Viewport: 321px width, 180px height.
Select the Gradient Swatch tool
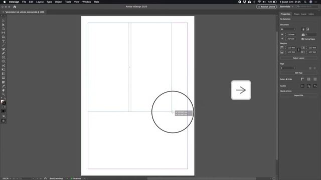point(4,74)
